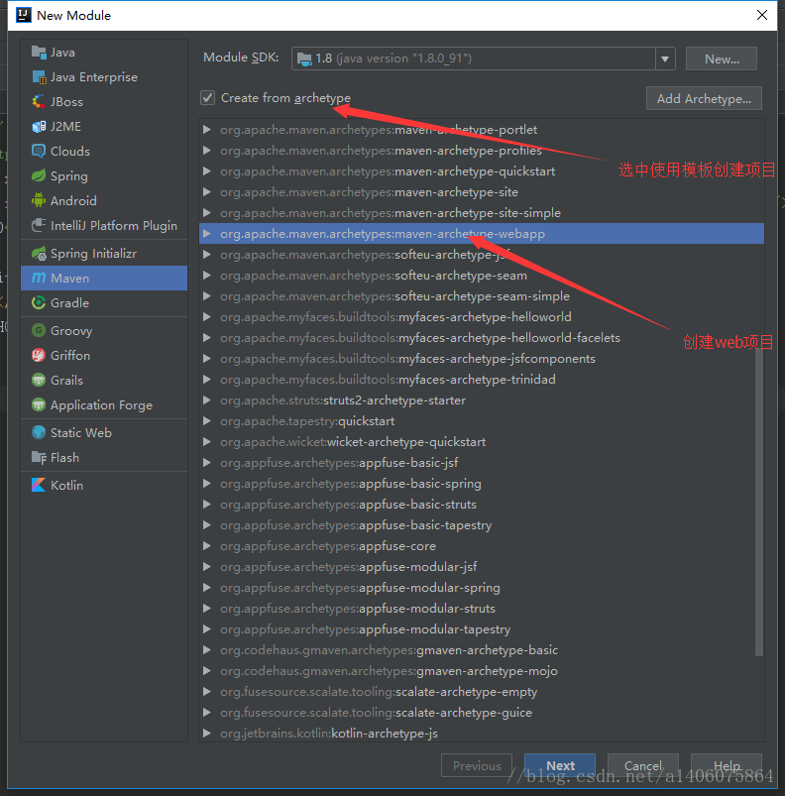Click the New... SDK button

[722, 58]
